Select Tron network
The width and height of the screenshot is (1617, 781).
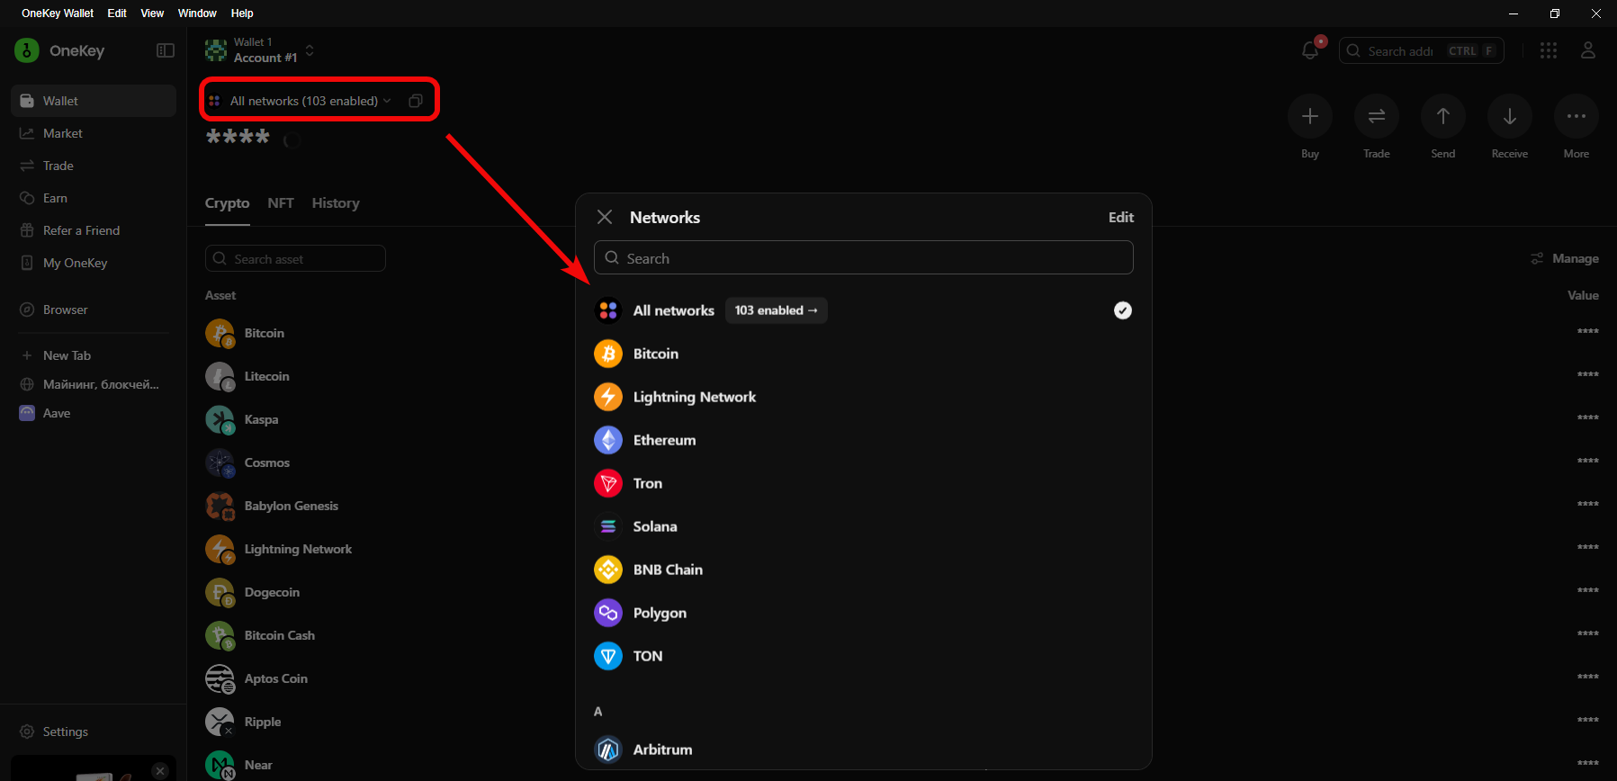point(863,483)
